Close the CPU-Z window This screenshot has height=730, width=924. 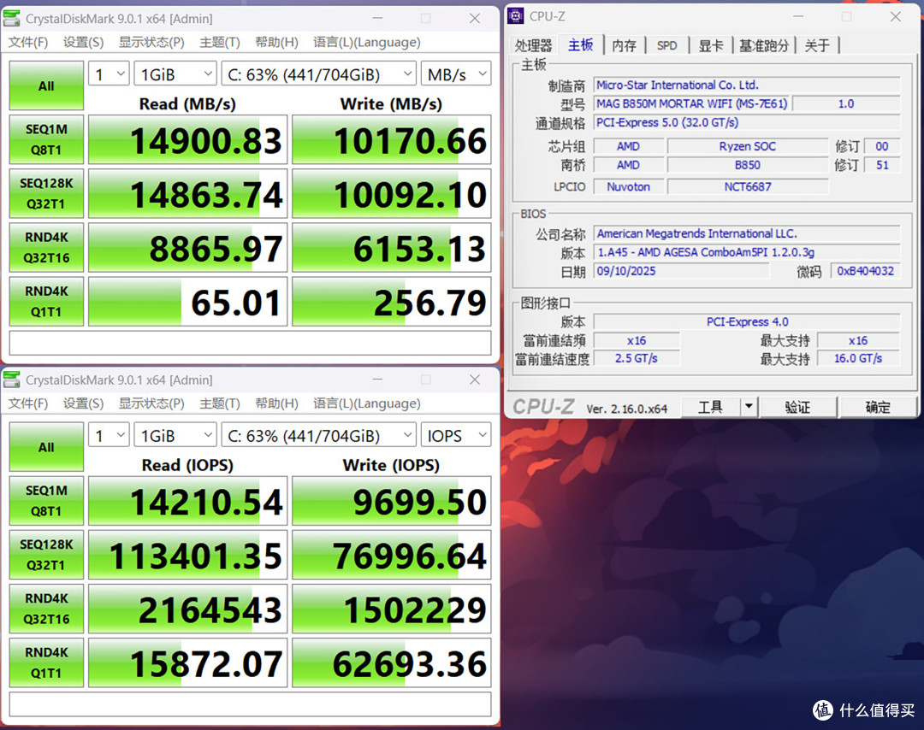click(x=895, y=16)
